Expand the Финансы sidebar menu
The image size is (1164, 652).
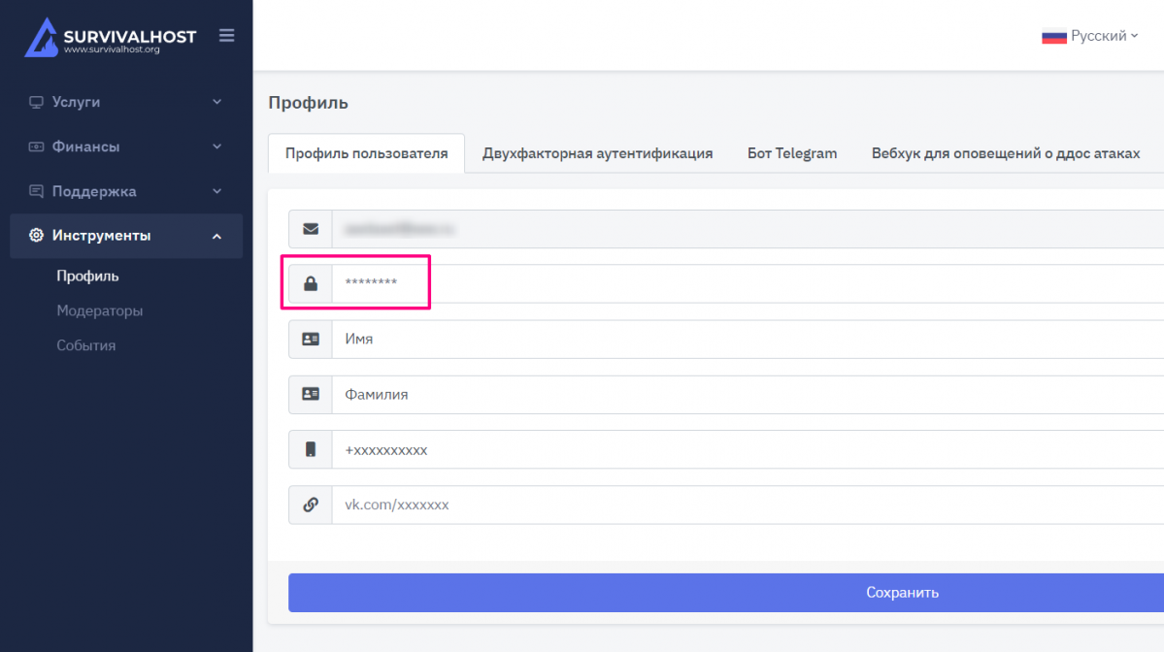coord(125,147)
